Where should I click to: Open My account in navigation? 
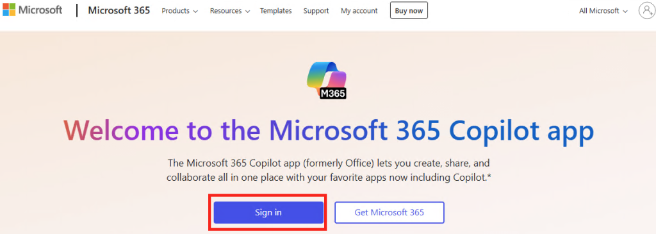pyautogui.click(x=359, y=11)
